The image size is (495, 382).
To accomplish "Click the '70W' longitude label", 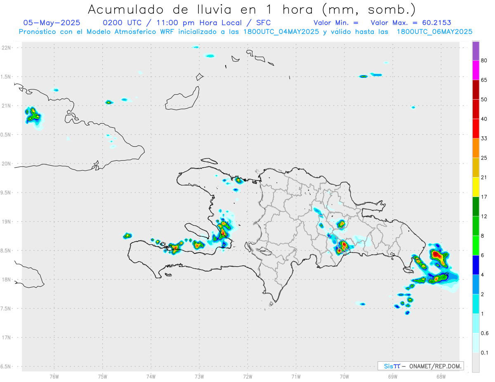I will point(344,376).
